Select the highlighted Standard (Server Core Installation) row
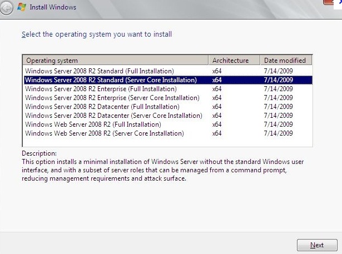Screen dimensions: 342x254 [111, 80]
